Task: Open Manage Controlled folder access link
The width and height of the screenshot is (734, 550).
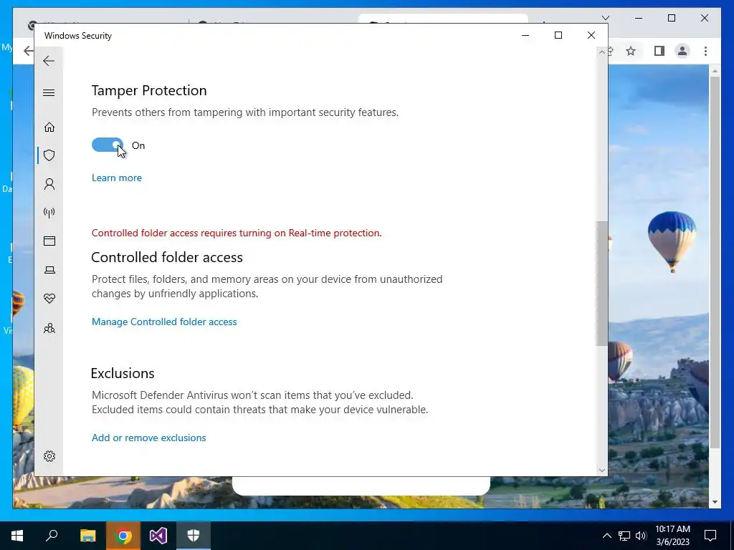Action: (164, 322)
